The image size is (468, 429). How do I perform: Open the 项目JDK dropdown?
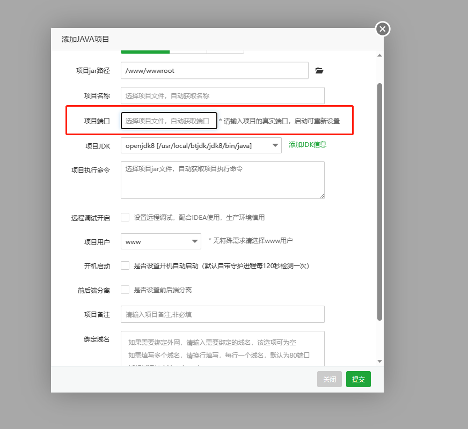[x=201, y=145]
